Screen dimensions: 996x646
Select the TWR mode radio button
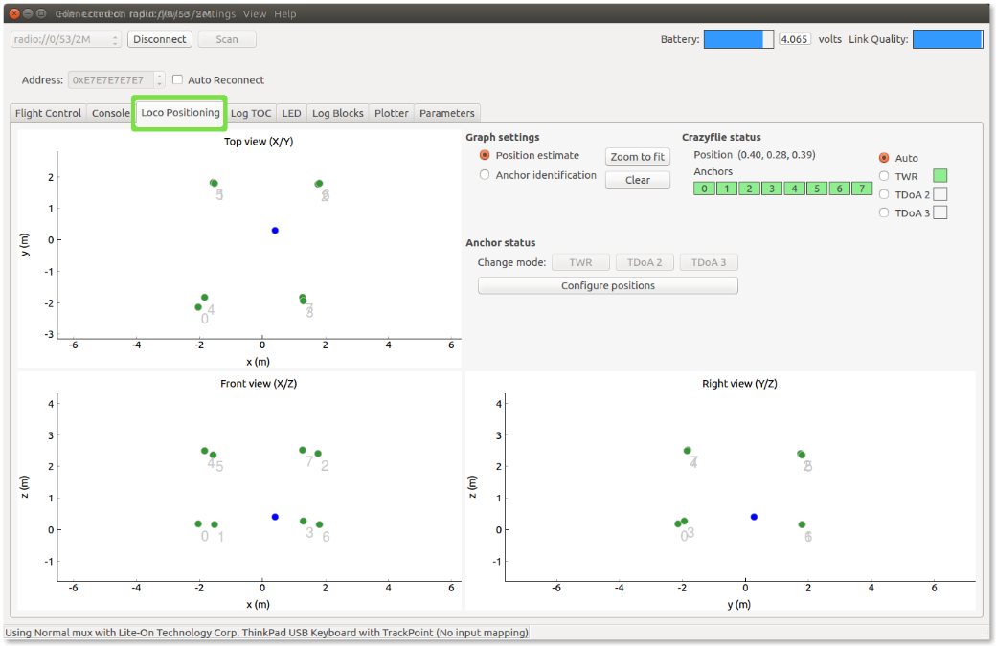coord(884,176)
